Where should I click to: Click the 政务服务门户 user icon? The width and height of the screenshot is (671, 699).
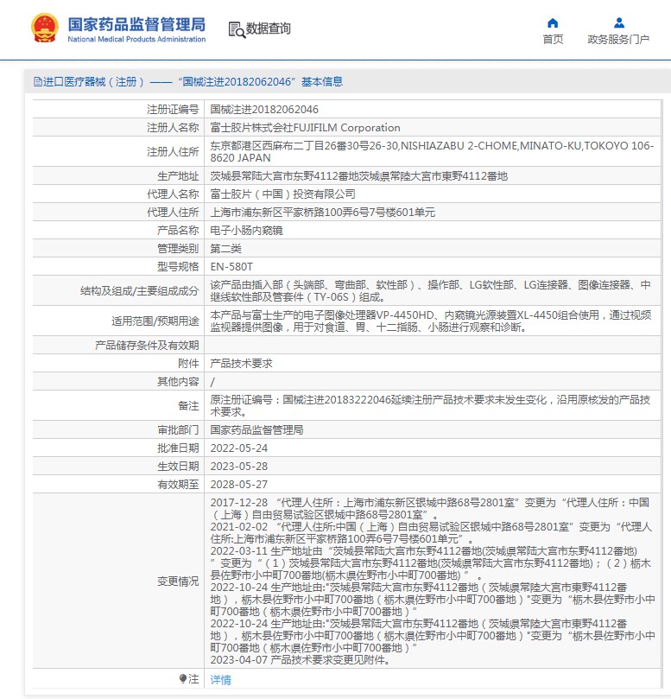pyautogui.click(x=619, y=22)
